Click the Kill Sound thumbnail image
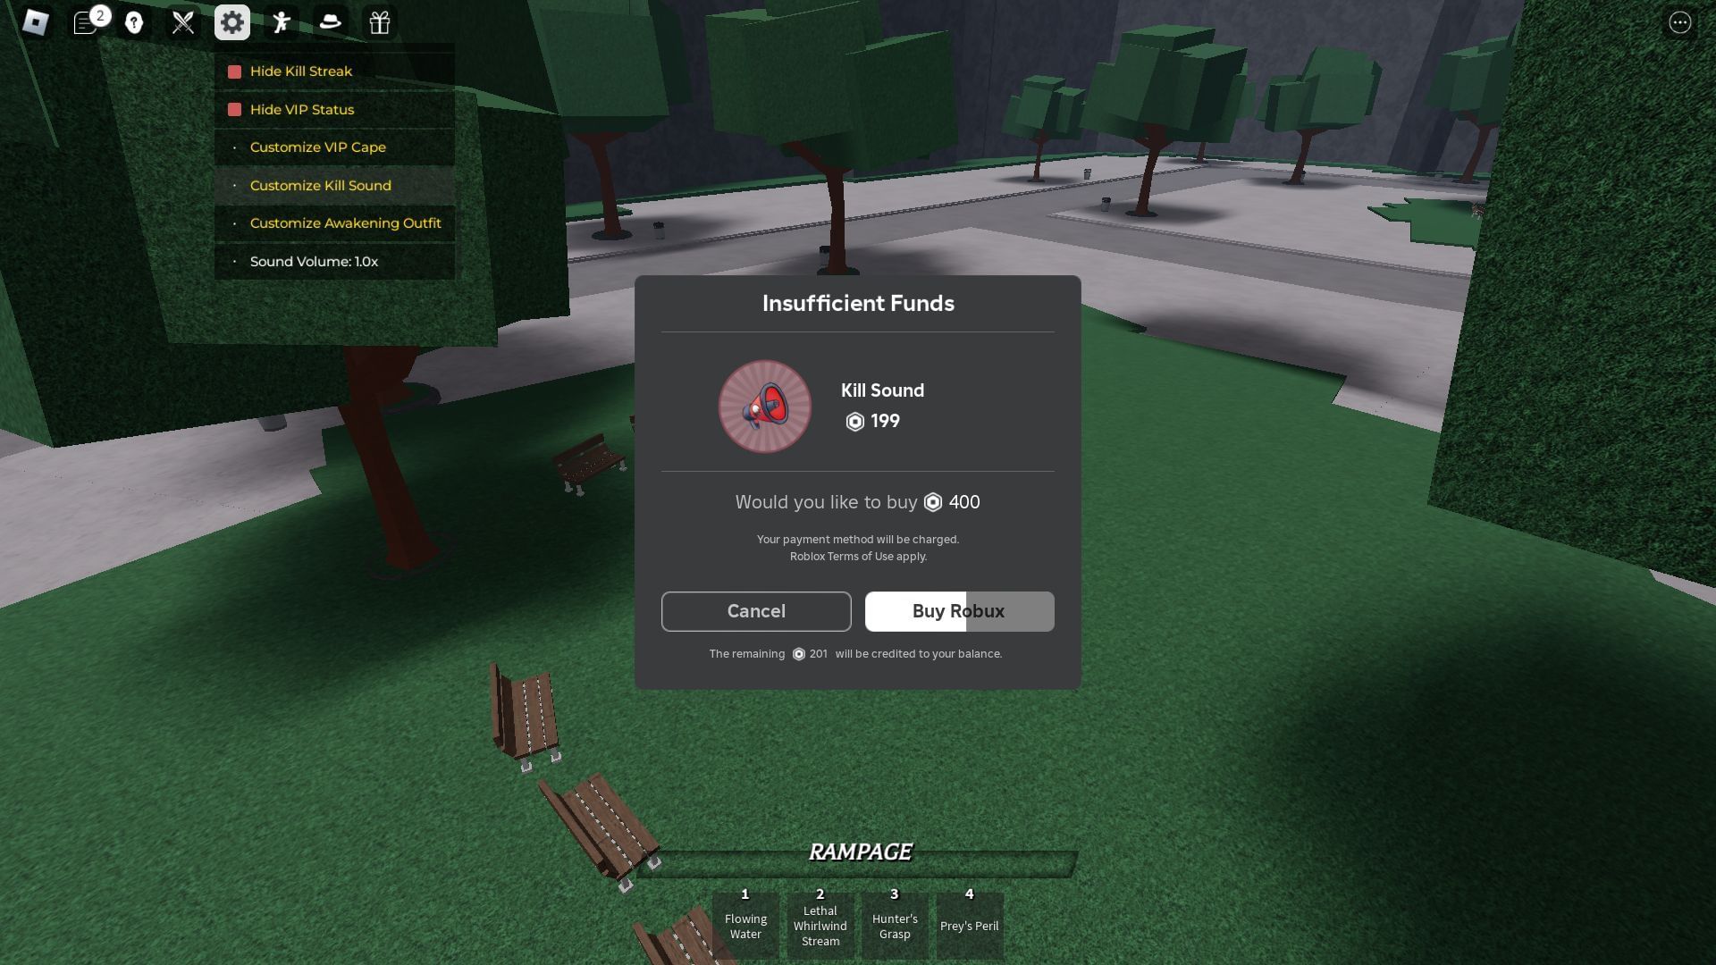The image size is (1716, 965). (764, 406)
